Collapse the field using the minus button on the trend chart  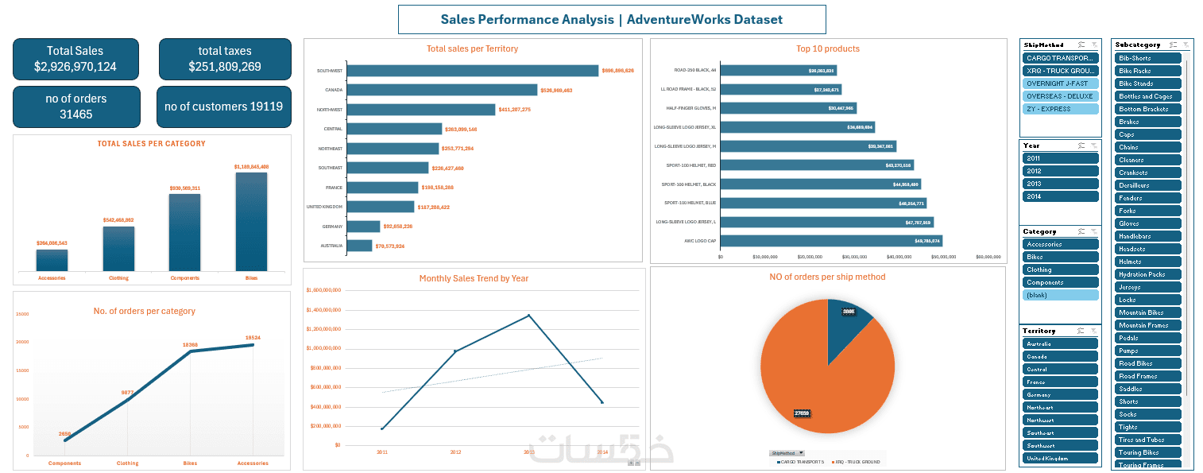[637, 463]
